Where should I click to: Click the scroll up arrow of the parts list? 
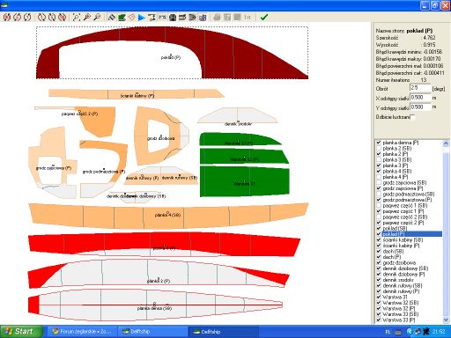click(x=446, y=143)
